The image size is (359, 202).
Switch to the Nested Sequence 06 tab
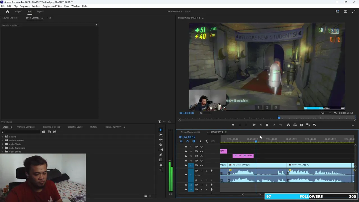pos(190,132)
